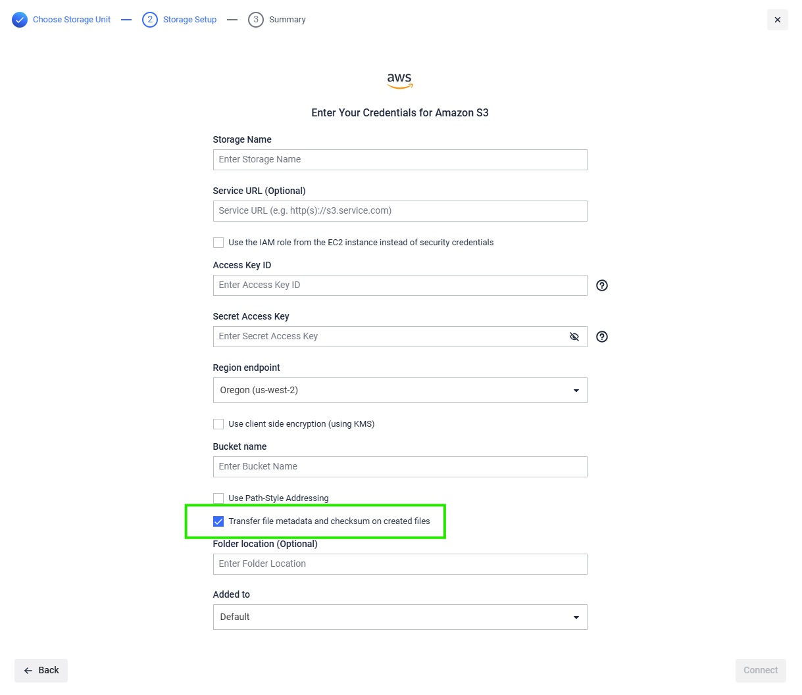Viewport: 802px width, 695px height.
Task: Close the storage setup wizard
Action: click(x=778, y=20)
